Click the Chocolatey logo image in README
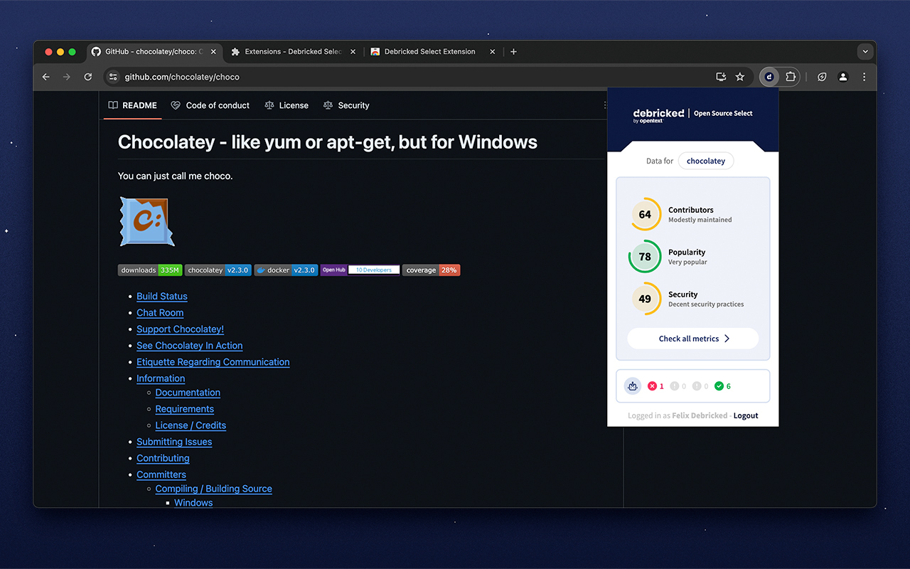The width and height of the screenshot is (910, 569). 146,222
